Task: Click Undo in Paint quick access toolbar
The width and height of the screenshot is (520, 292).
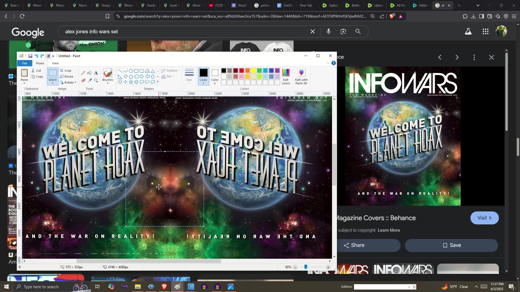Action: tap(36, 56)
